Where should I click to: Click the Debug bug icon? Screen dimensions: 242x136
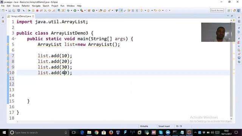pos(68,11)
